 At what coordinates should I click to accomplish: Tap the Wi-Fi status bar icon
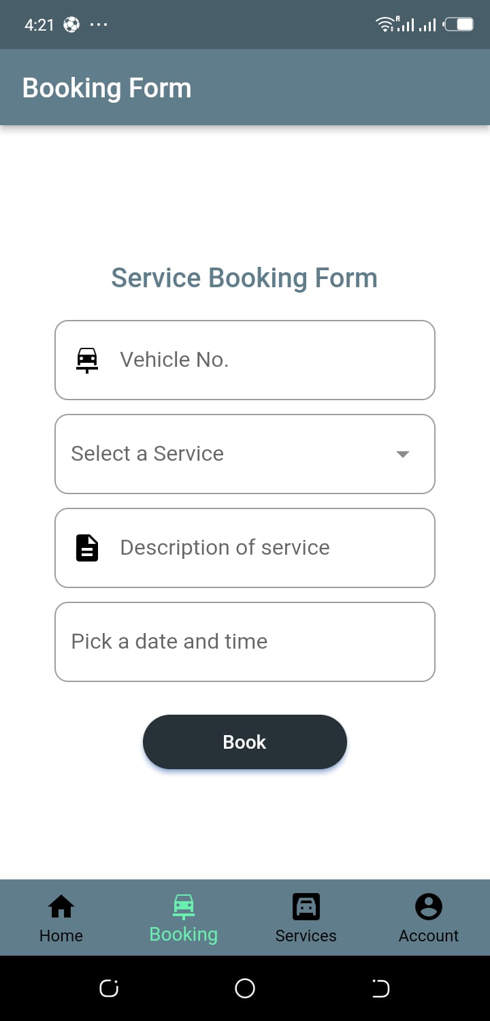click(385, 25)
